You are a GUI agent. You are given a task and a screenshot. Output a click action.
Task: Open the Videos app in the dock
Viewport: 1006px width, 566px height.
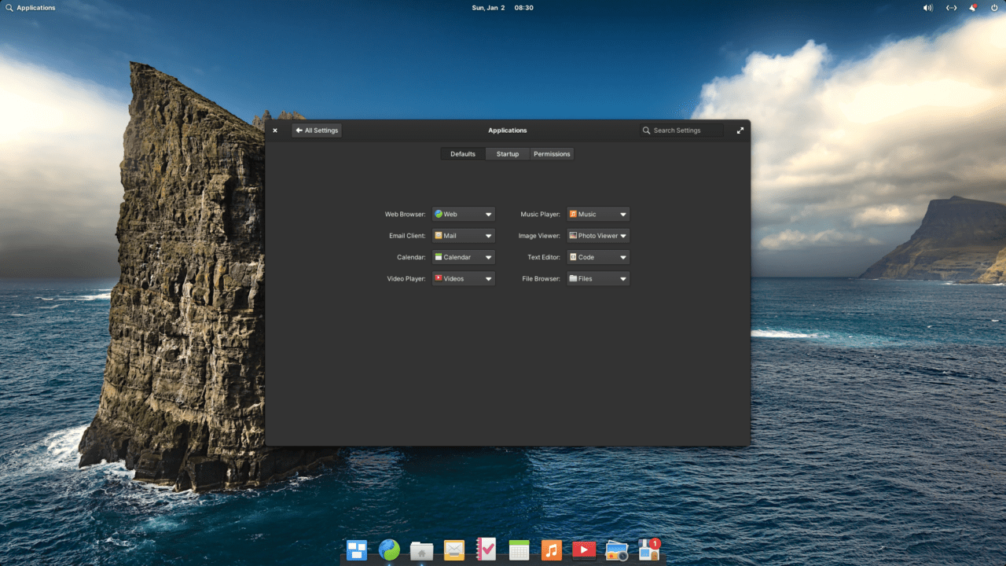click(584, 549)
